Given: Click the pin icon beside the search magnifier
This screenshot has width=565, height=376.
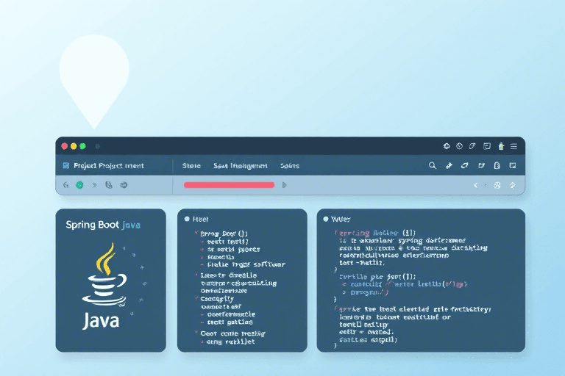Looking at the screenshot, I should point(449,166).
